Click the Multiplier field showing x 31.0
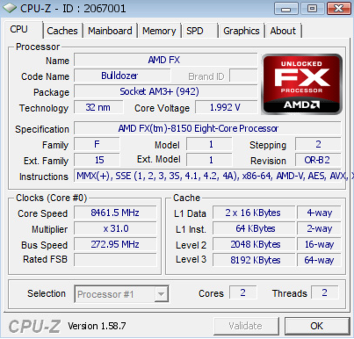Viewport: 354px width, 339px height. click(115, 228)
